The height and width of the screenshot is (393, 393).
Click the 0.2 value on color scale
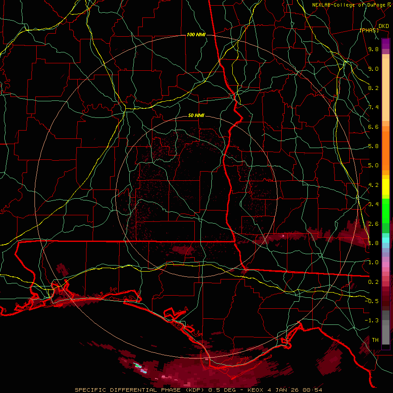373,282
